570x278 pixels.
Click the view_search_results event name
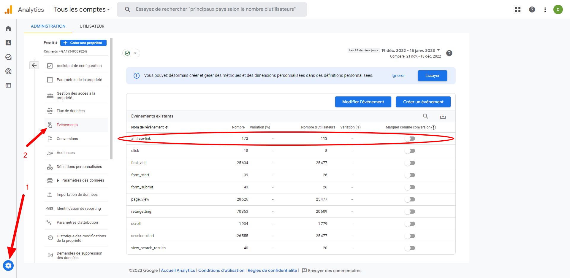[x=148, y=248]
